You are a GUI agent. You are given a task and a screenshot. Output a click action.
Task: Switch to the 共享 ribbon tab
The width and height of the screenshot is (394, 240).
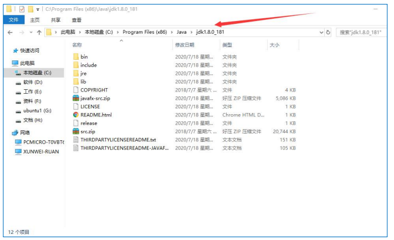(x=55, y=20)
